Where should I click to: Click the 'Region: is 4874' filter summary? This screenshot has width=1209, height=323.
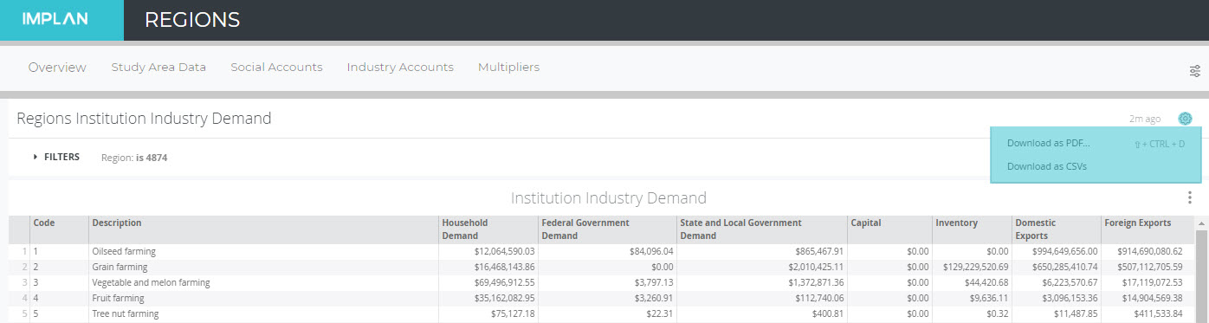[134, 158]
